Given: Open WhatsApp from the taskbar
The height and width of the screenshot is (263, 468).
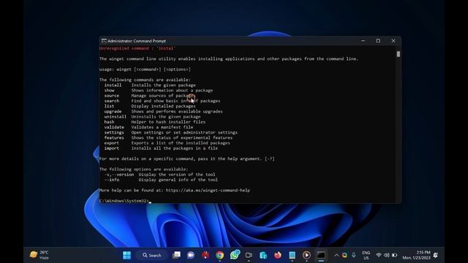Looking at the screenshot, I should tap(235, 255).
